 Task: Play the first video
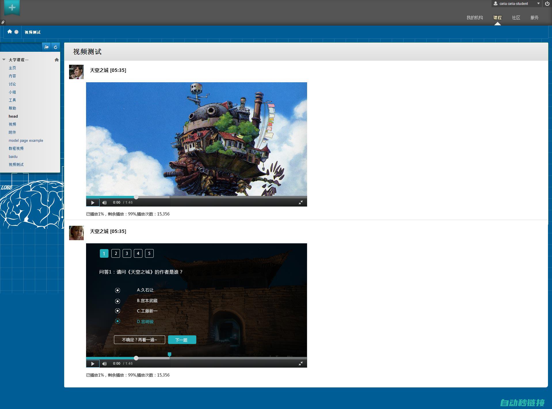coord(93,202)
